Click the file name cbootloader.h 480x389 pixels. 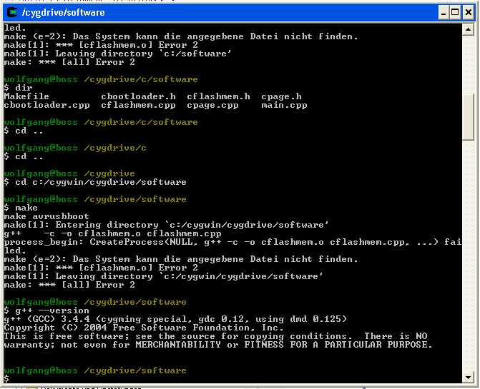[138, 96]
